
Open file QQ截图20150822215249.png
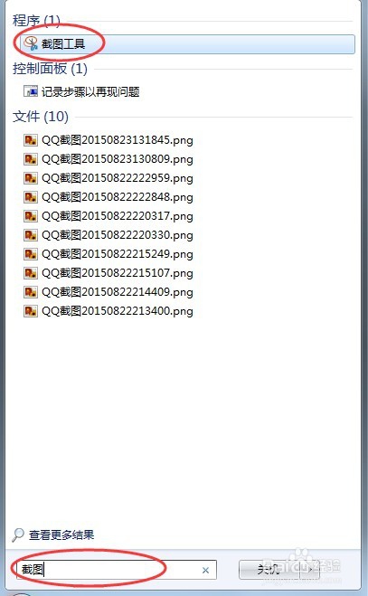pyautogui.click(x=109, y=254)
